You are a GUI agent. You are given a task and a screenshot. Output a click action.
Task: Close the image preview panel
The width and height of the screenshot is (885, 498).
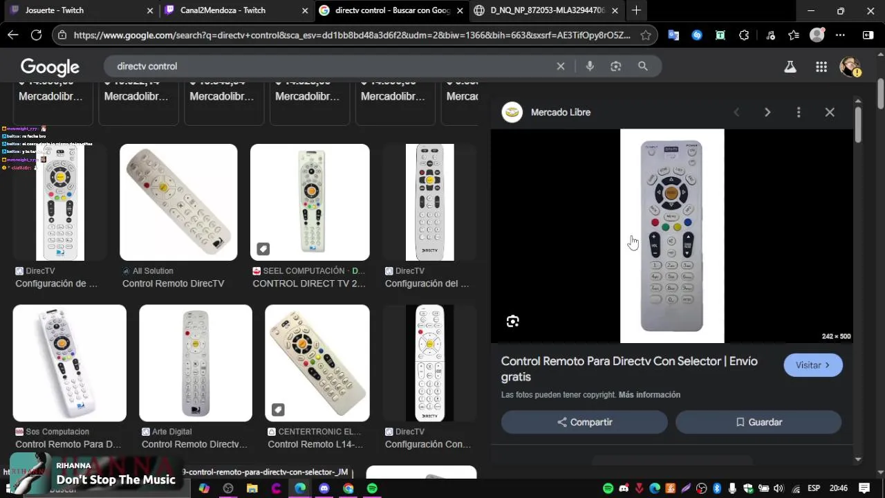coord(830,112)
